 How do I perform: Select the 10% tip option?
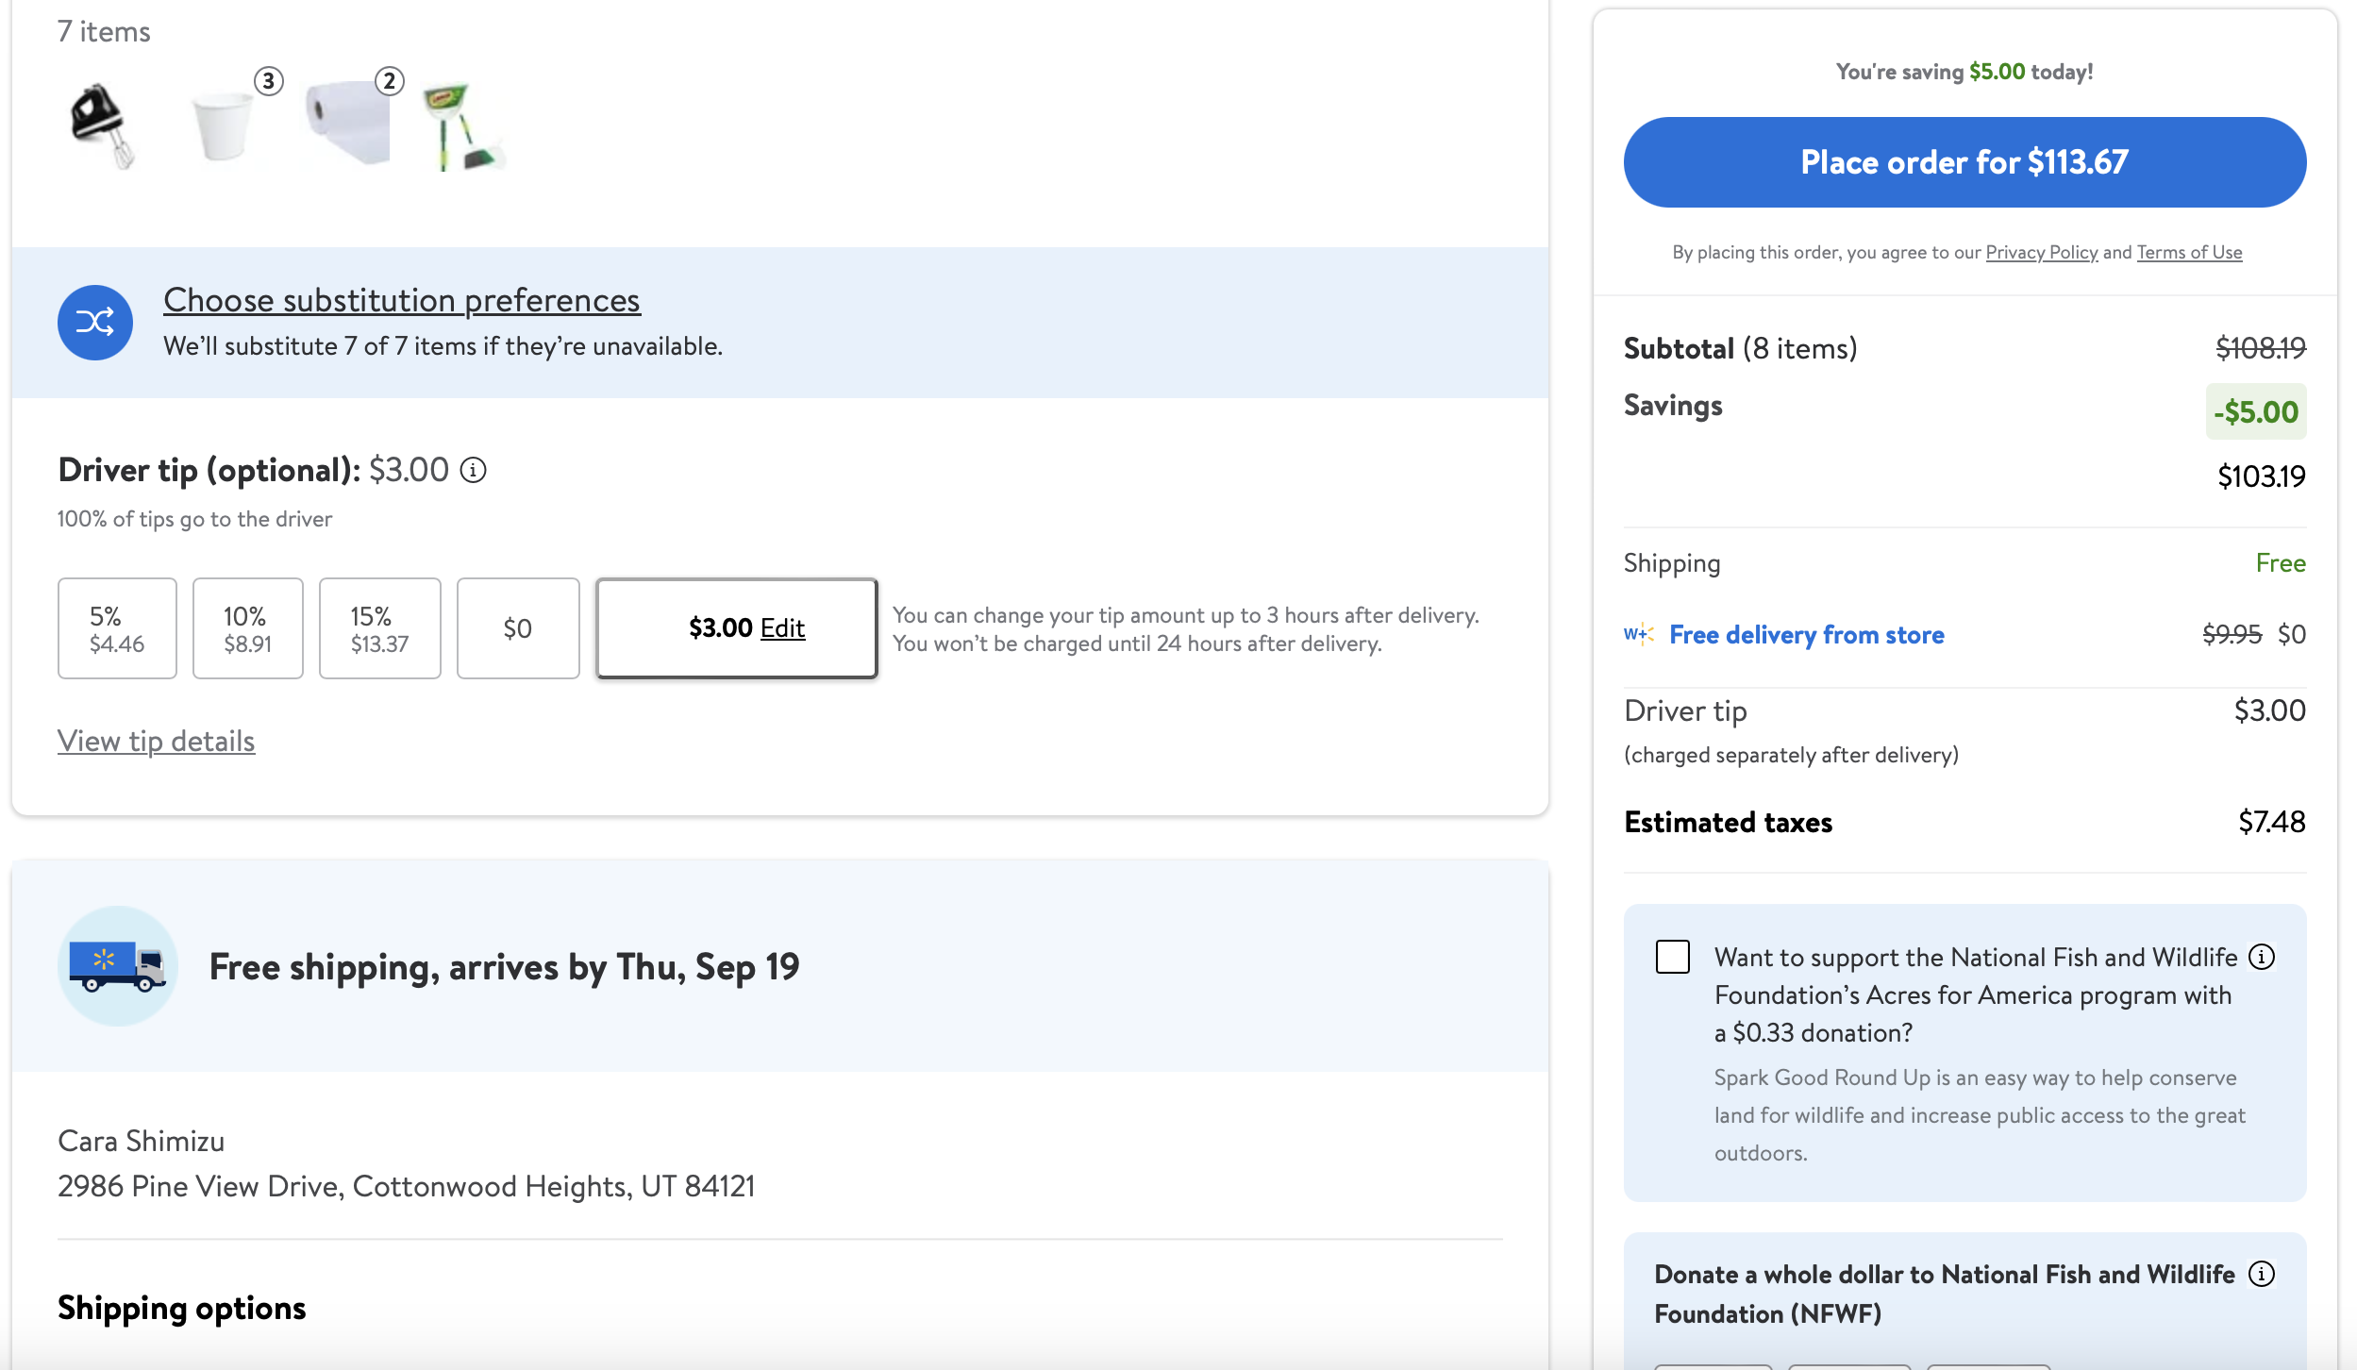pyautogui.click(x=247, y=628)
